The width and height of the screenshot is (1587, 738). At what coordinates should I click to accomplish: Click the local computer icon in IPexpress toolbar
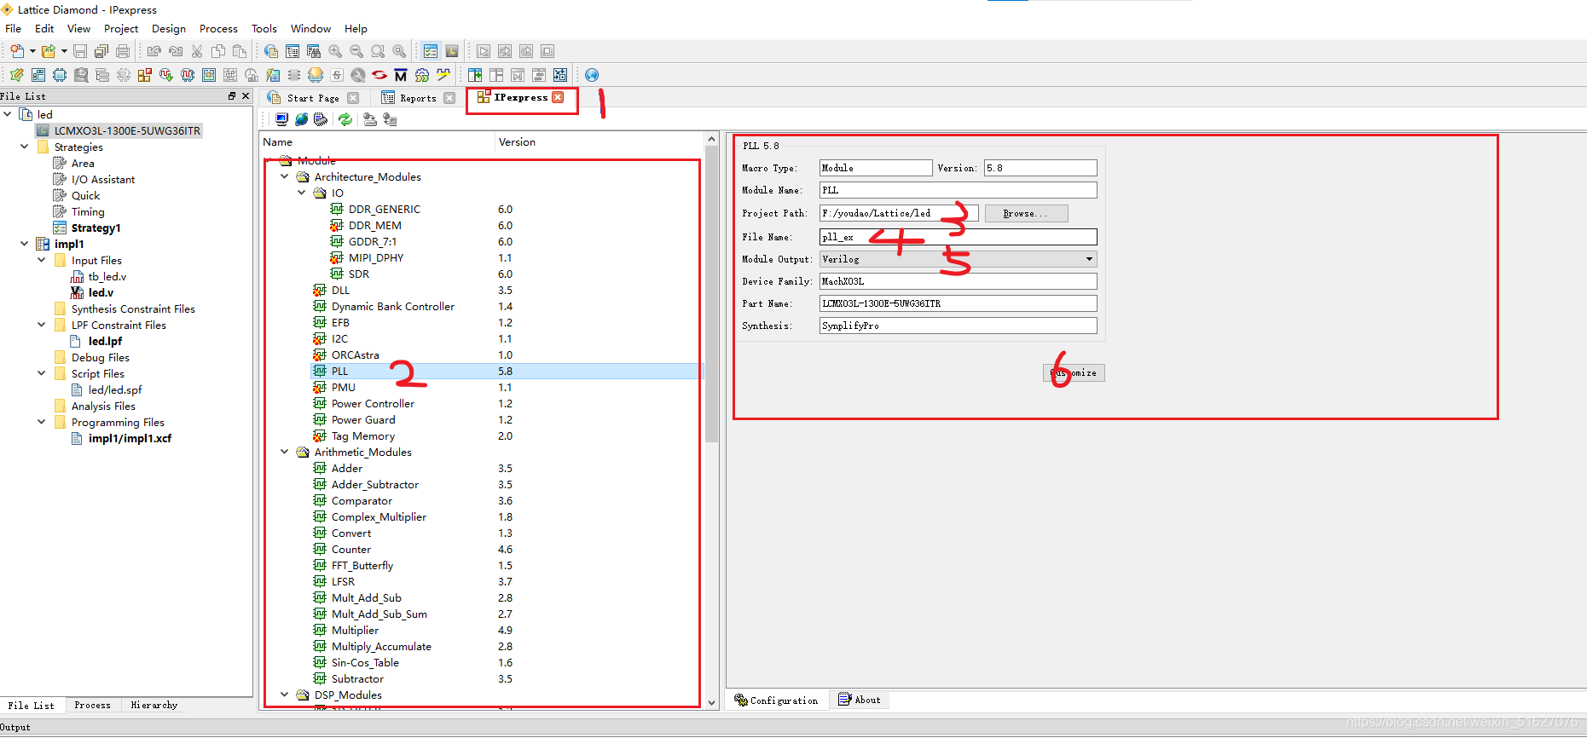(281, 119)
